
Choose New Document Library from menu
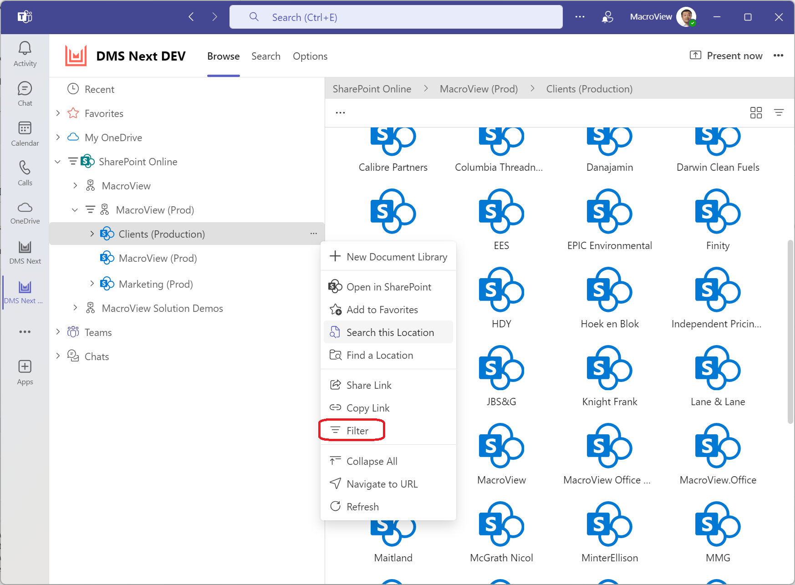pyautogui.click(x=388, y=256)
